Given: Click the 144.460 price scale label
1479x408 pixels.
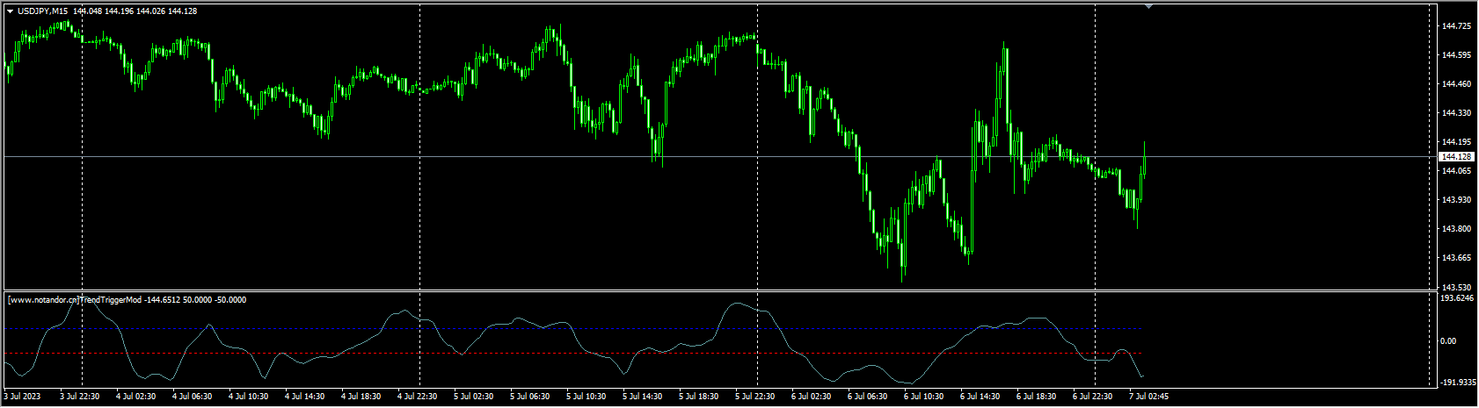Looking at the screenshot, I should (x=1456, y=84).
